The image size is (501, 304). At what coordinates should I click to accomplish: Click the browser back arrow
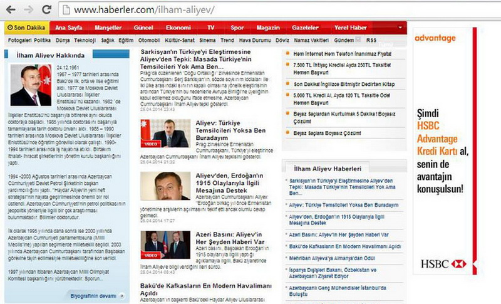click(11, 9)
